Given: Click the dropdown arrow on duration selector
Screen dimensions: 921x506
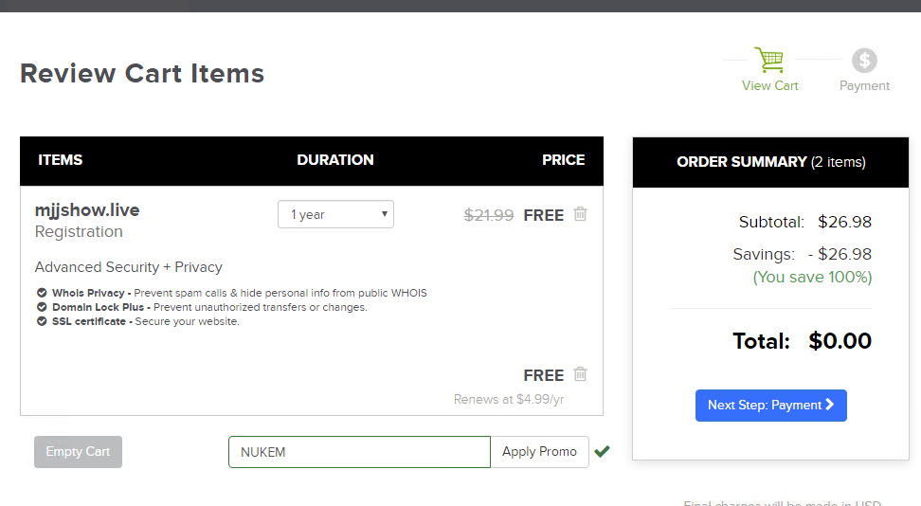Looking at the screenshot, I should (x=384, y=214).
